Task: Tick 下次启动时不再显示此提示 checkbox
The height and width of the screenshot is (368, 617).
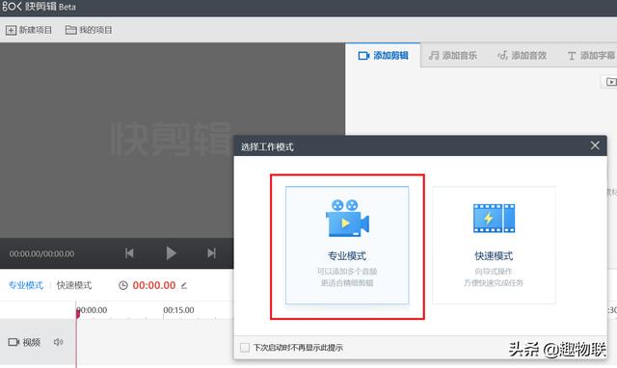Action: point(245,348)
